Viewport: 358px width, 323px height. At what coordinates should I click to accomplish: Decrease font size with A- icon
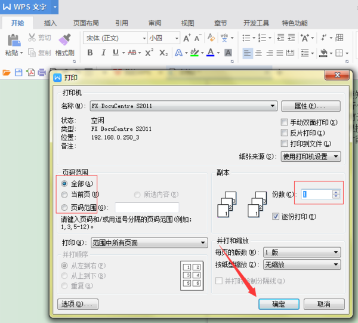click(x=197, y=38)
